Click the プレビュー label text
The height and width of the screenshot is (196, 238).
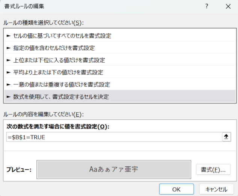coord(19,170)
